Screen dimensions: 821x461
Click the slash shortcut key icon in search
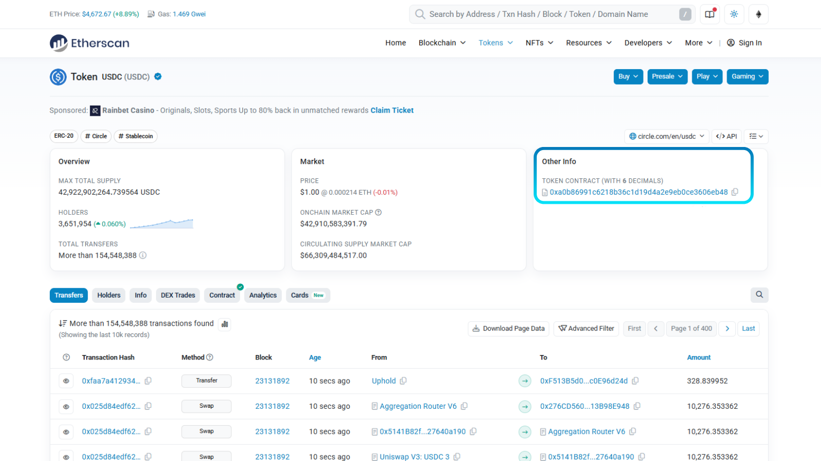685,14
